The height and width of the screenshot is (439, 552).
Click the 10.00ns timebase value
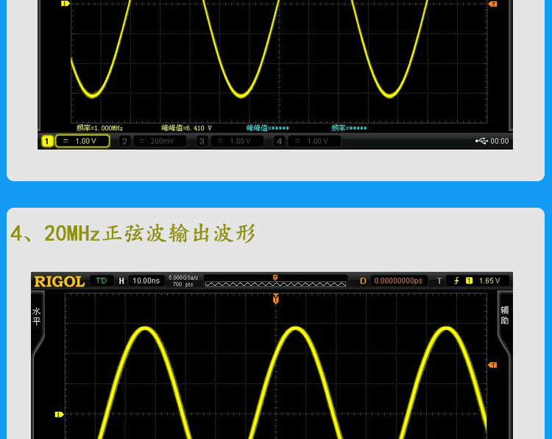point(146,281)
